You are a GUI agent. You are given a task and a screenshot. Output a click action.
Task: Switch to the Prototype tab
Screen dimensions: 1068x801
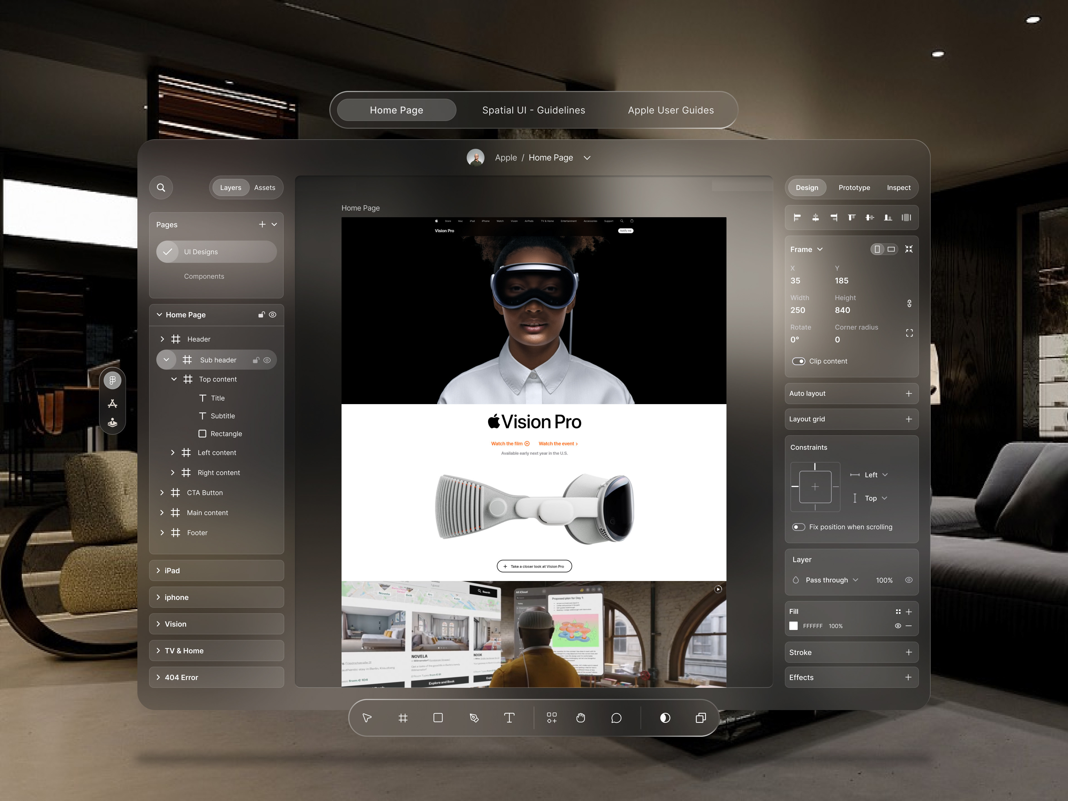coord(854,188)
